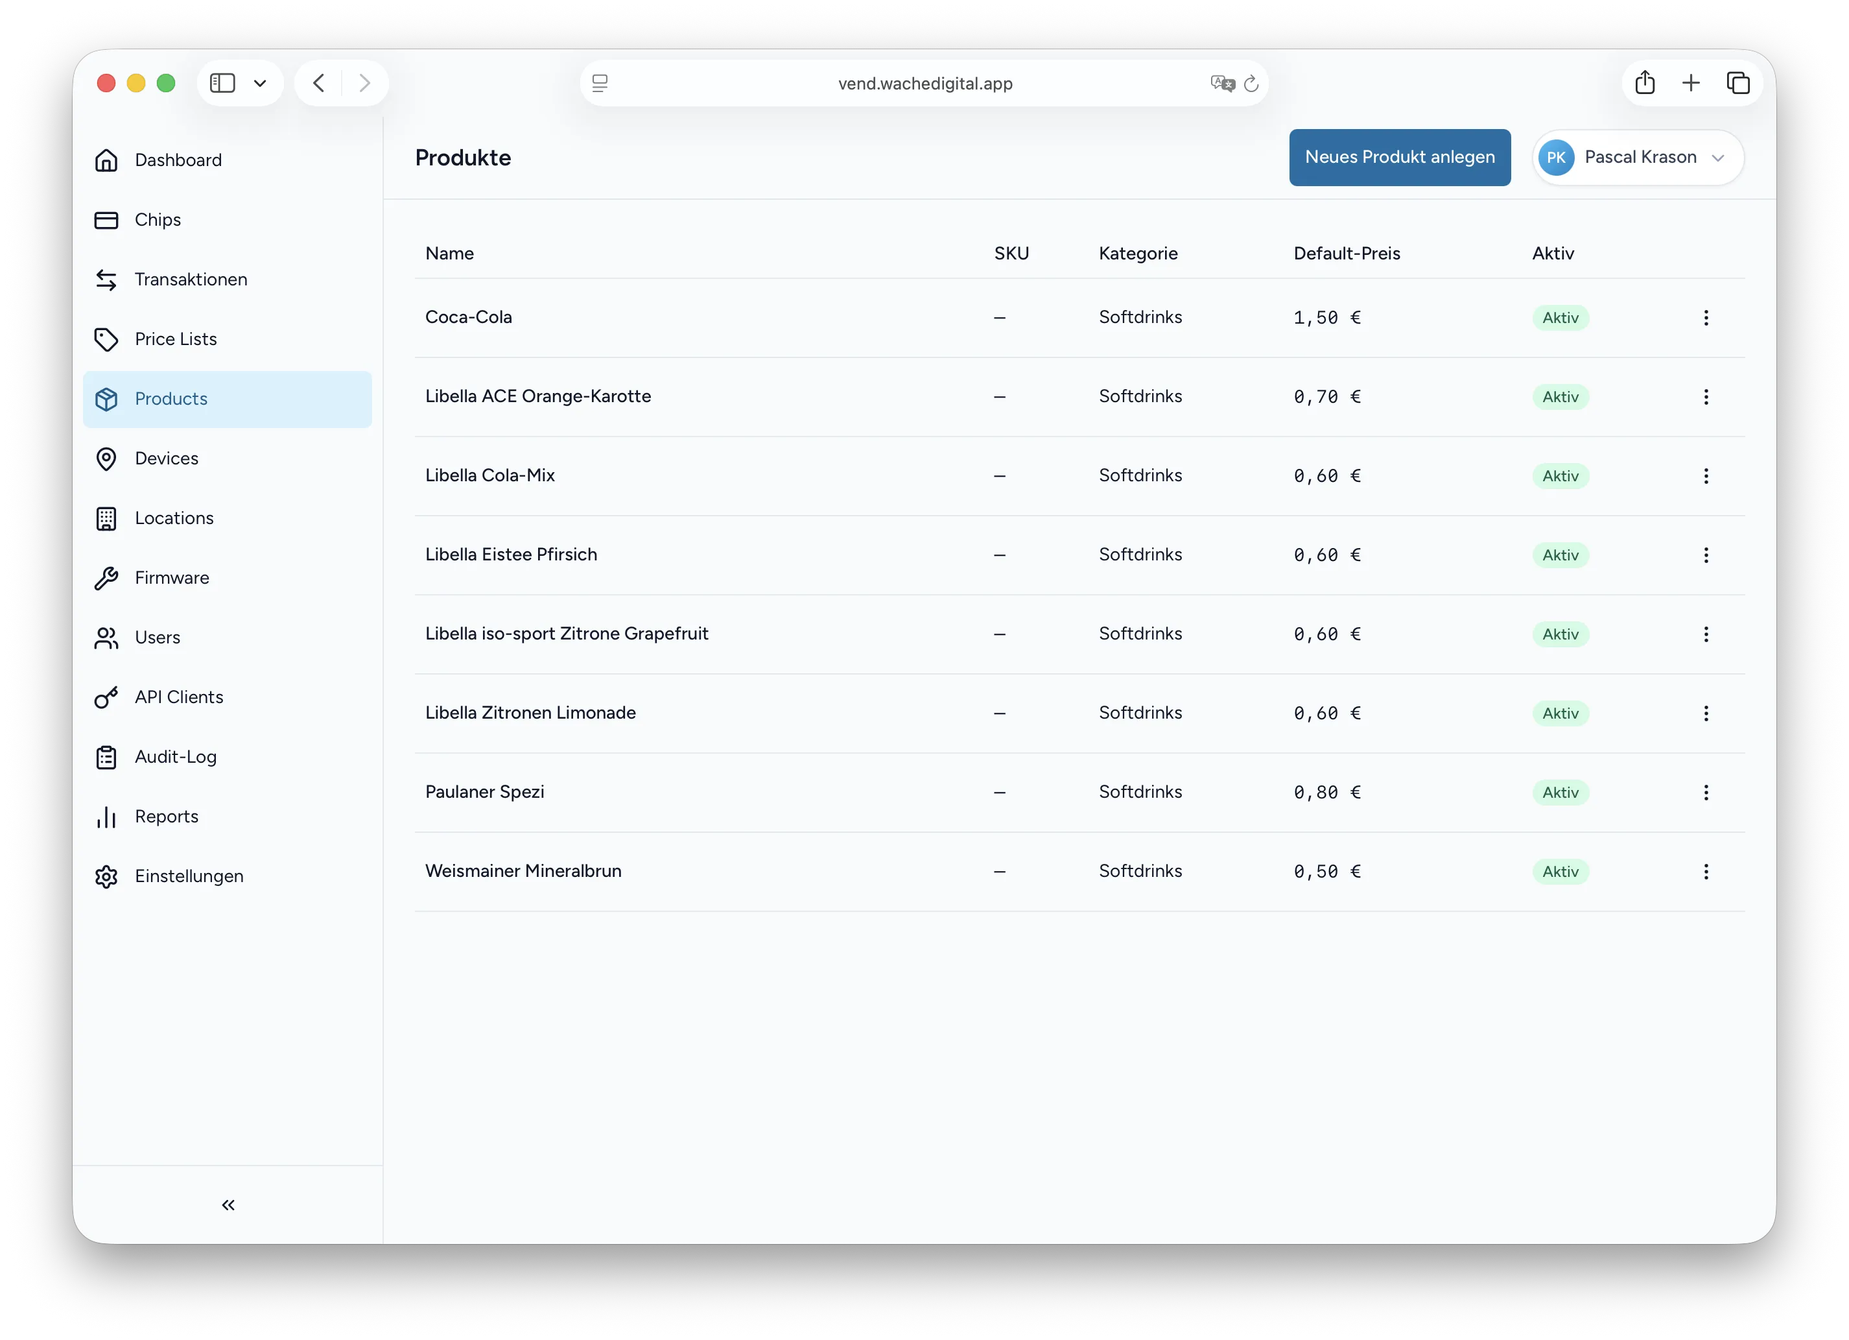The height and width of the screenshot is (1340, 1849).
Task: Go forward in Safari history
Action: click(x=364, y=83)
